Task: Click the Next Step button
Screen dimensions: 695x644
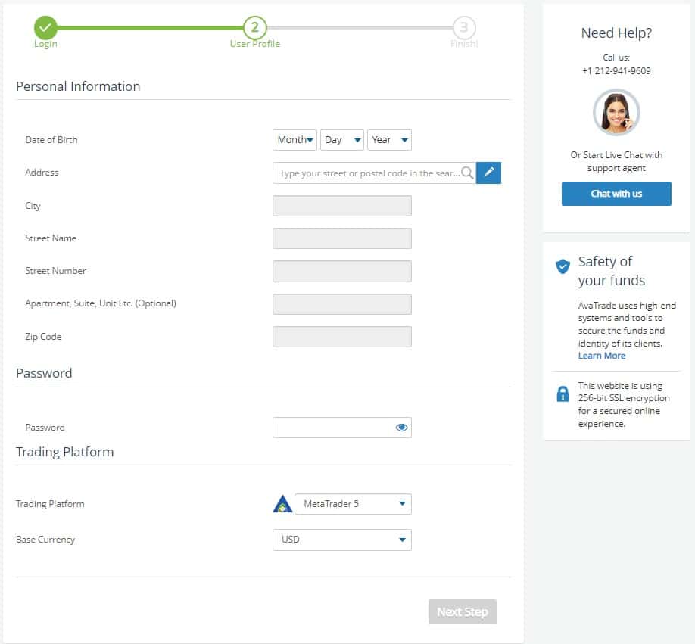Action: (x=463, y=611)
